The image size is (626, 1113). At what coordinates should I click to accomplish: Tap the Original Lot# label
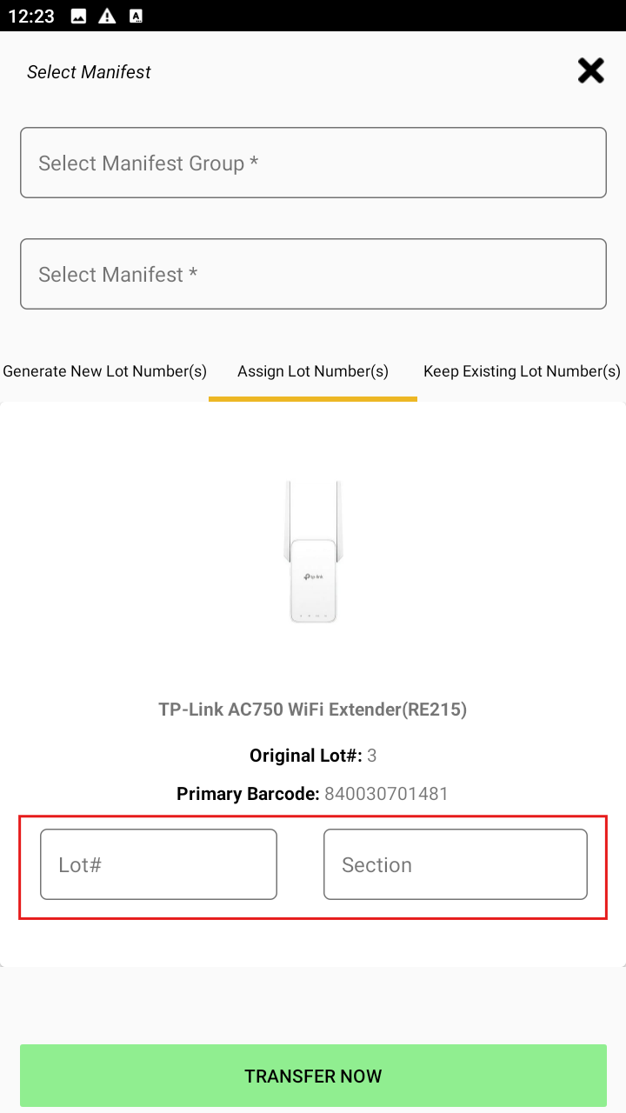tap(305, 756)
